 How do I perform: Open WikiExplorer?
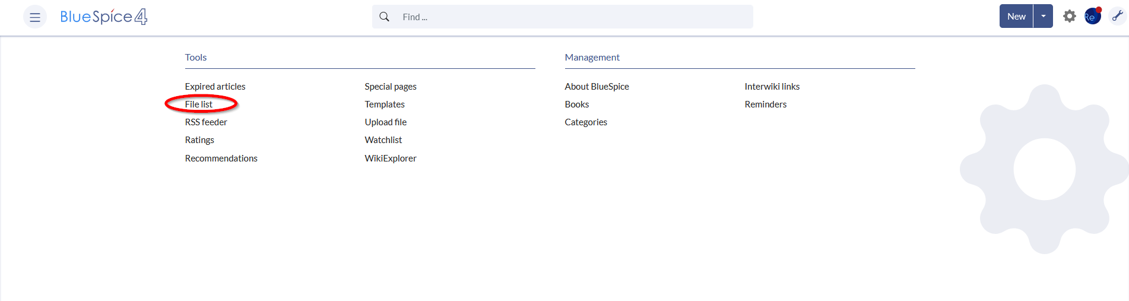coord(391,159)
